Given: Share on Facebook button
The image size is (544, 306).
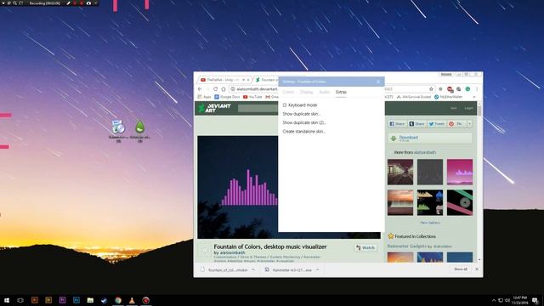Looking at the screenshot, I should click(397, 124).
